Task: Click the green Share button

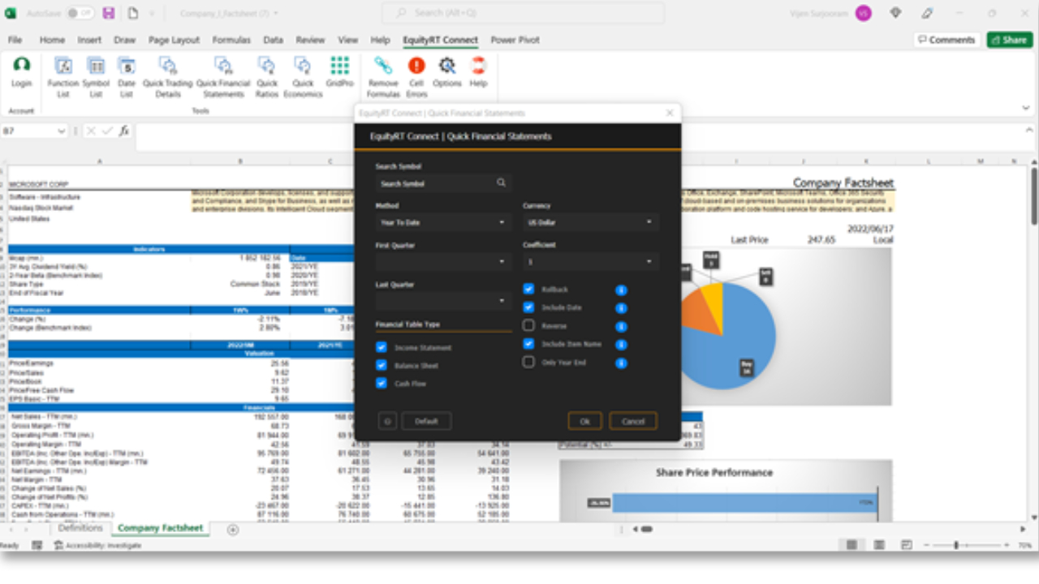Action: 1009,40
